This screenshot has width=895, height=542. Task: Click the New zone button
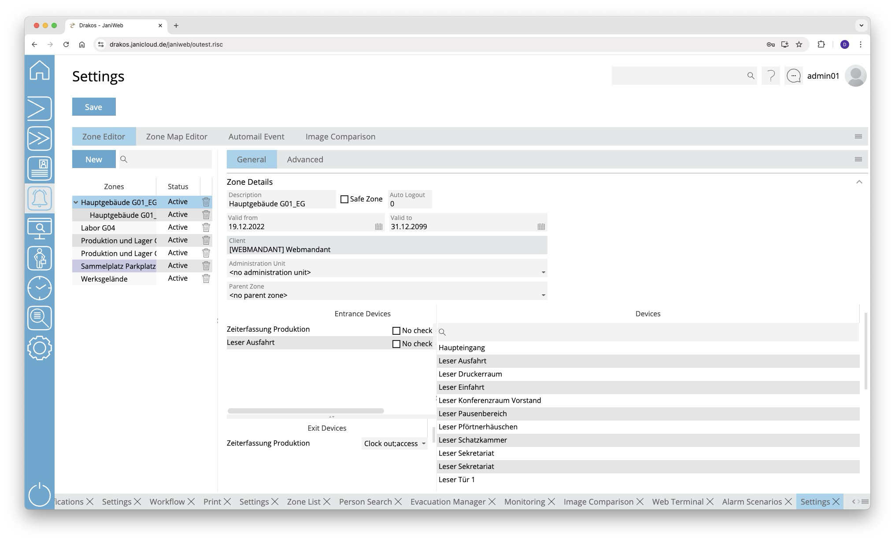[94, 160]
